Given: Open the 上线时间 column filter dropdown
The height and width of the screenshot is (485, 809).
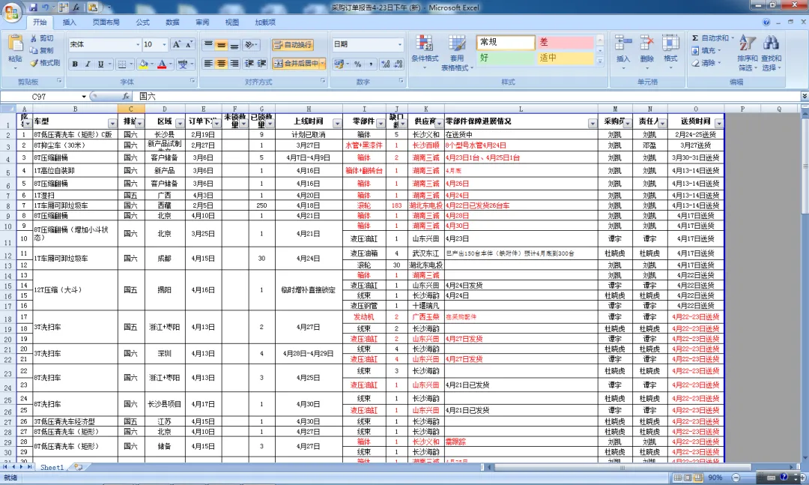Looking at the screenshot, I should coord(337,124).
